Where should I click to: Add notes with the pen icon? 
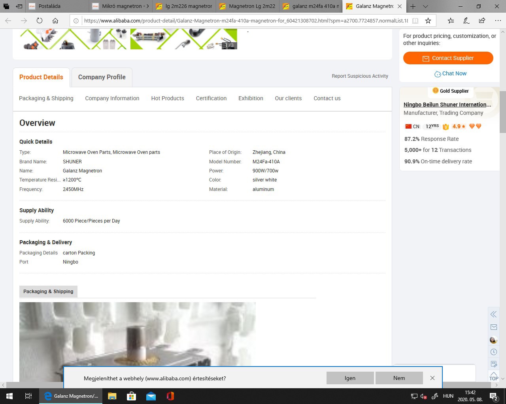(x=466, y=21)
